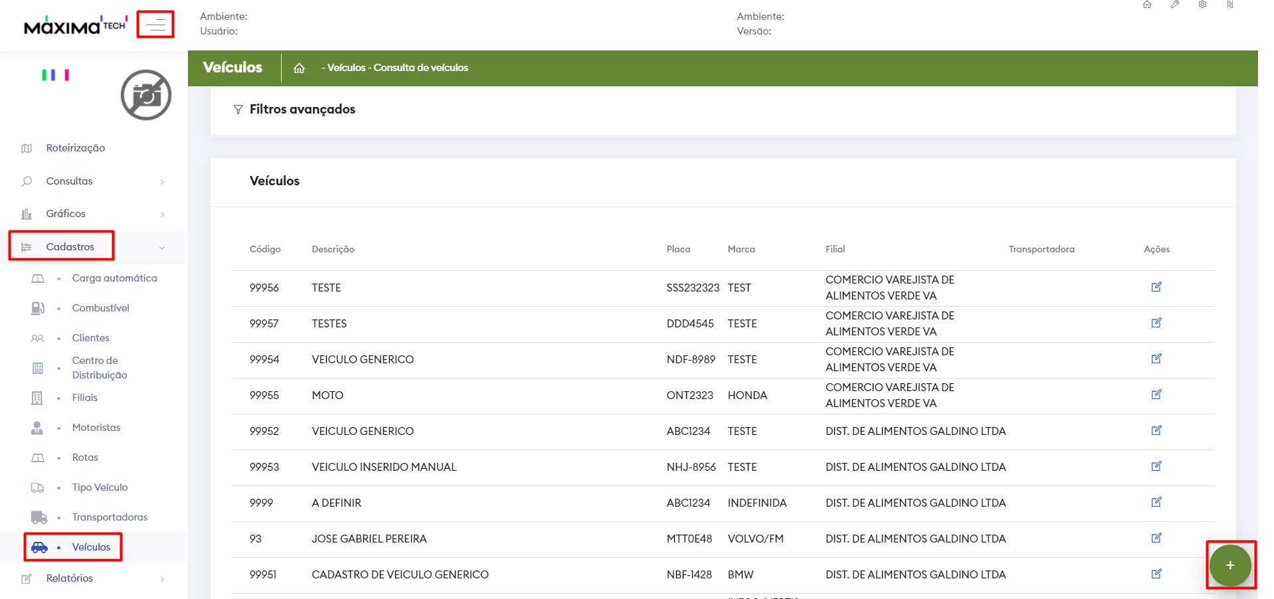1274x599 pixels.
Task: Open the Transportadoras page
Action: tap(110, 517)
